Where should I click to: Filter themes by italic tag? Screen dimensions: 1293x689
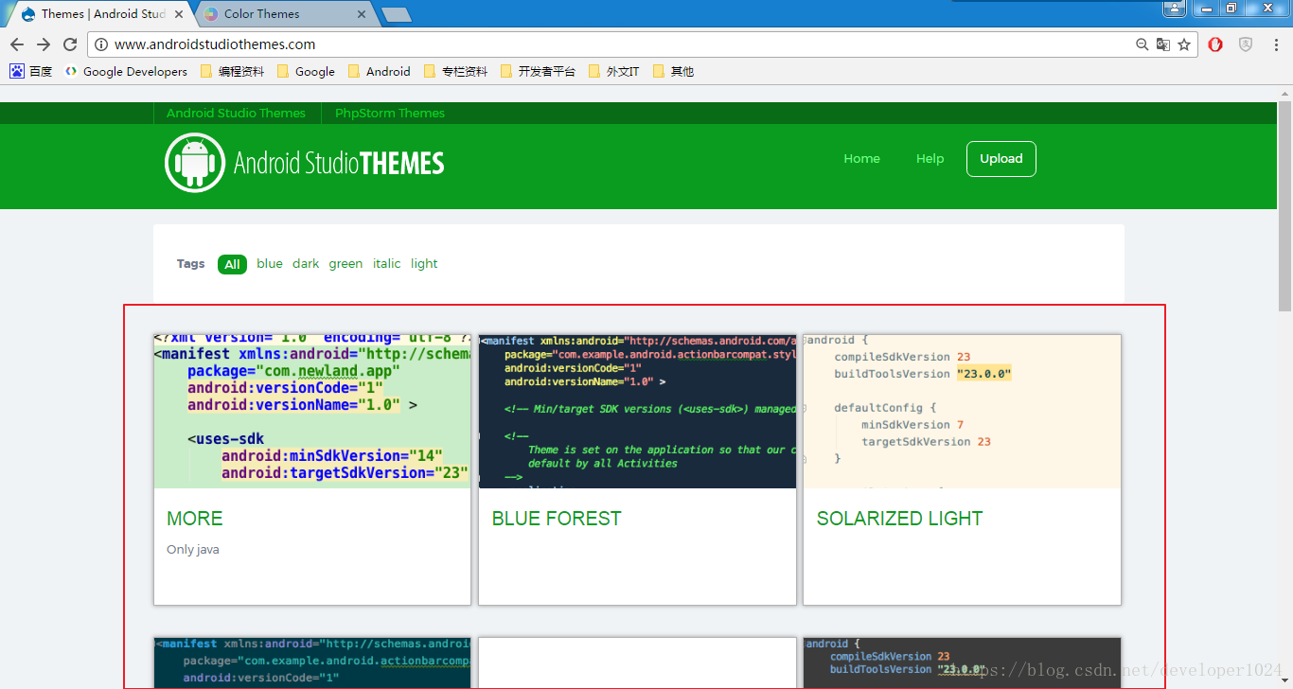pyautogui.click(x=386, y=264)
